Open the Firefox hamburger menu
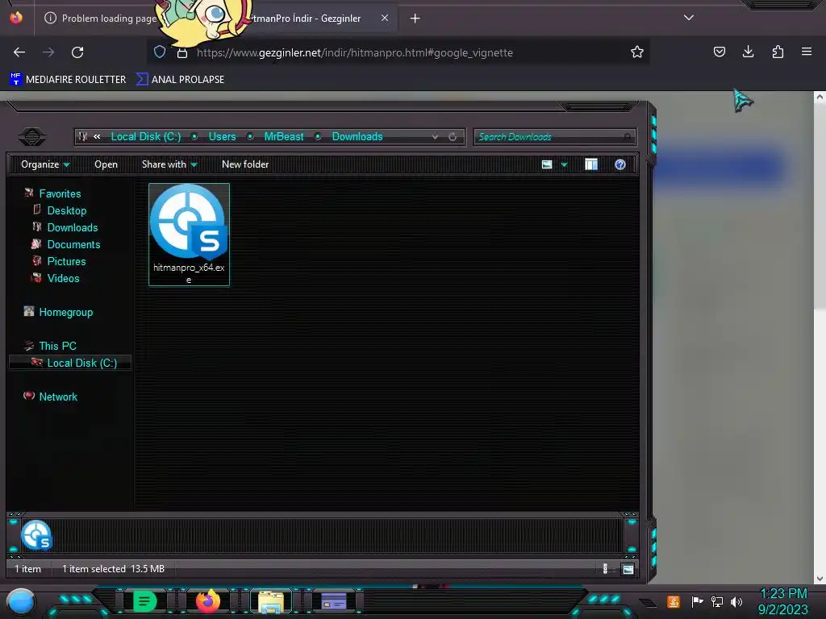826x619 pixels. click(x=807, y=52)
